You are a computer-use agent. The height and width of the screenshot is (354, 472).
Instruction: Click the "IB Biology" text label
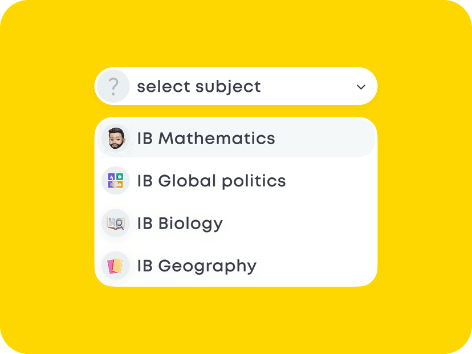click(x=180, y=223)
